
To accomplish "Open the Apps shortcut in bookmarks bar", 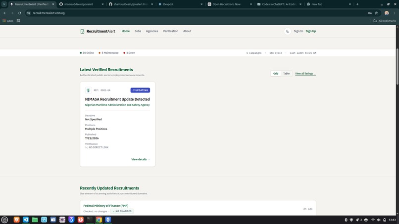I will click(x=8, y=21).
